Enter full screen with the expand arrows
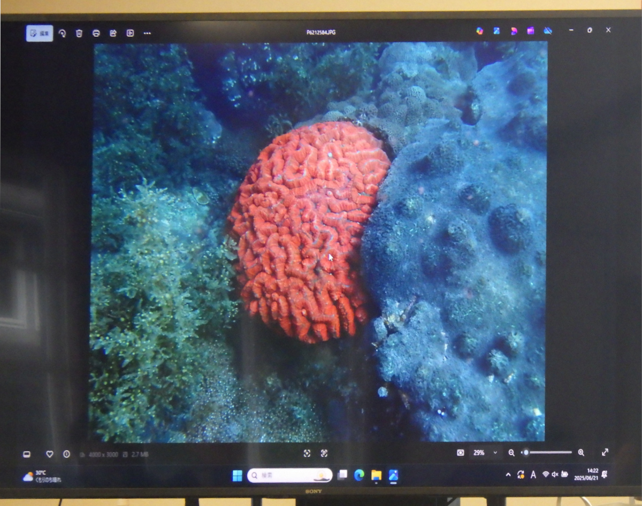Image resolution: width=642 pixels, height=506 pixels. (605, 452)
